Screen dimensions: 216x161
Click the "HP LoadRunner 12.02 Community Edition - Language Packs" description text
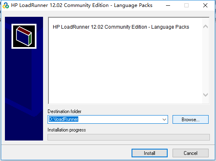(121, 27)
